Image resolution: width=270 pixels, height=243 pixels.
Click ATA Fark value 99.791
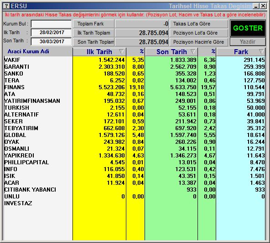(256, 94)
